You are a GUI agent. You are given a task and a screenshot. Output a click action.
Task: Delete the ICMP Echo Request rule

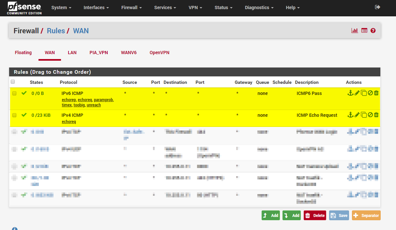coord(376,115)
